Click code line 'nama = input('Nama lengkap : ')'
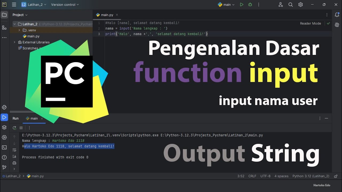The width and height of the screenshot is (342, 192). (136, 28)
